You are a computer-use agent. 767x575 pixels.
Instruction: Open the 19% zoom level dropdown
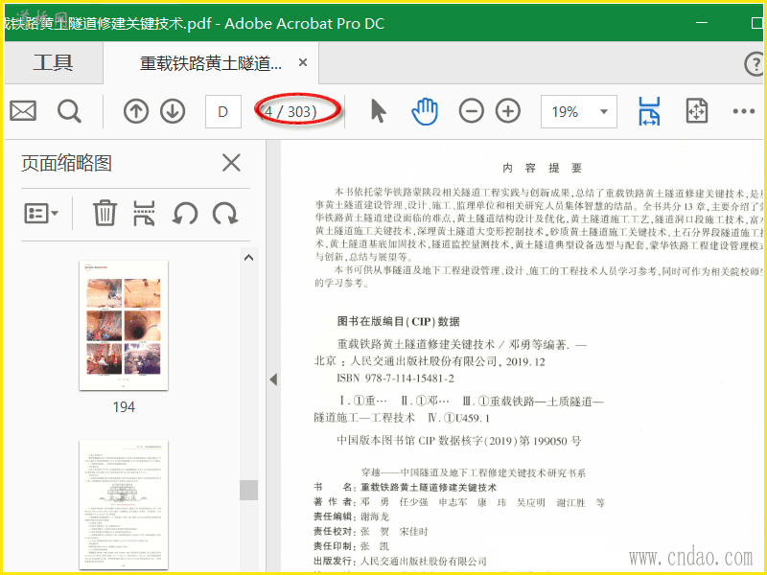click(x=579, y=111)
